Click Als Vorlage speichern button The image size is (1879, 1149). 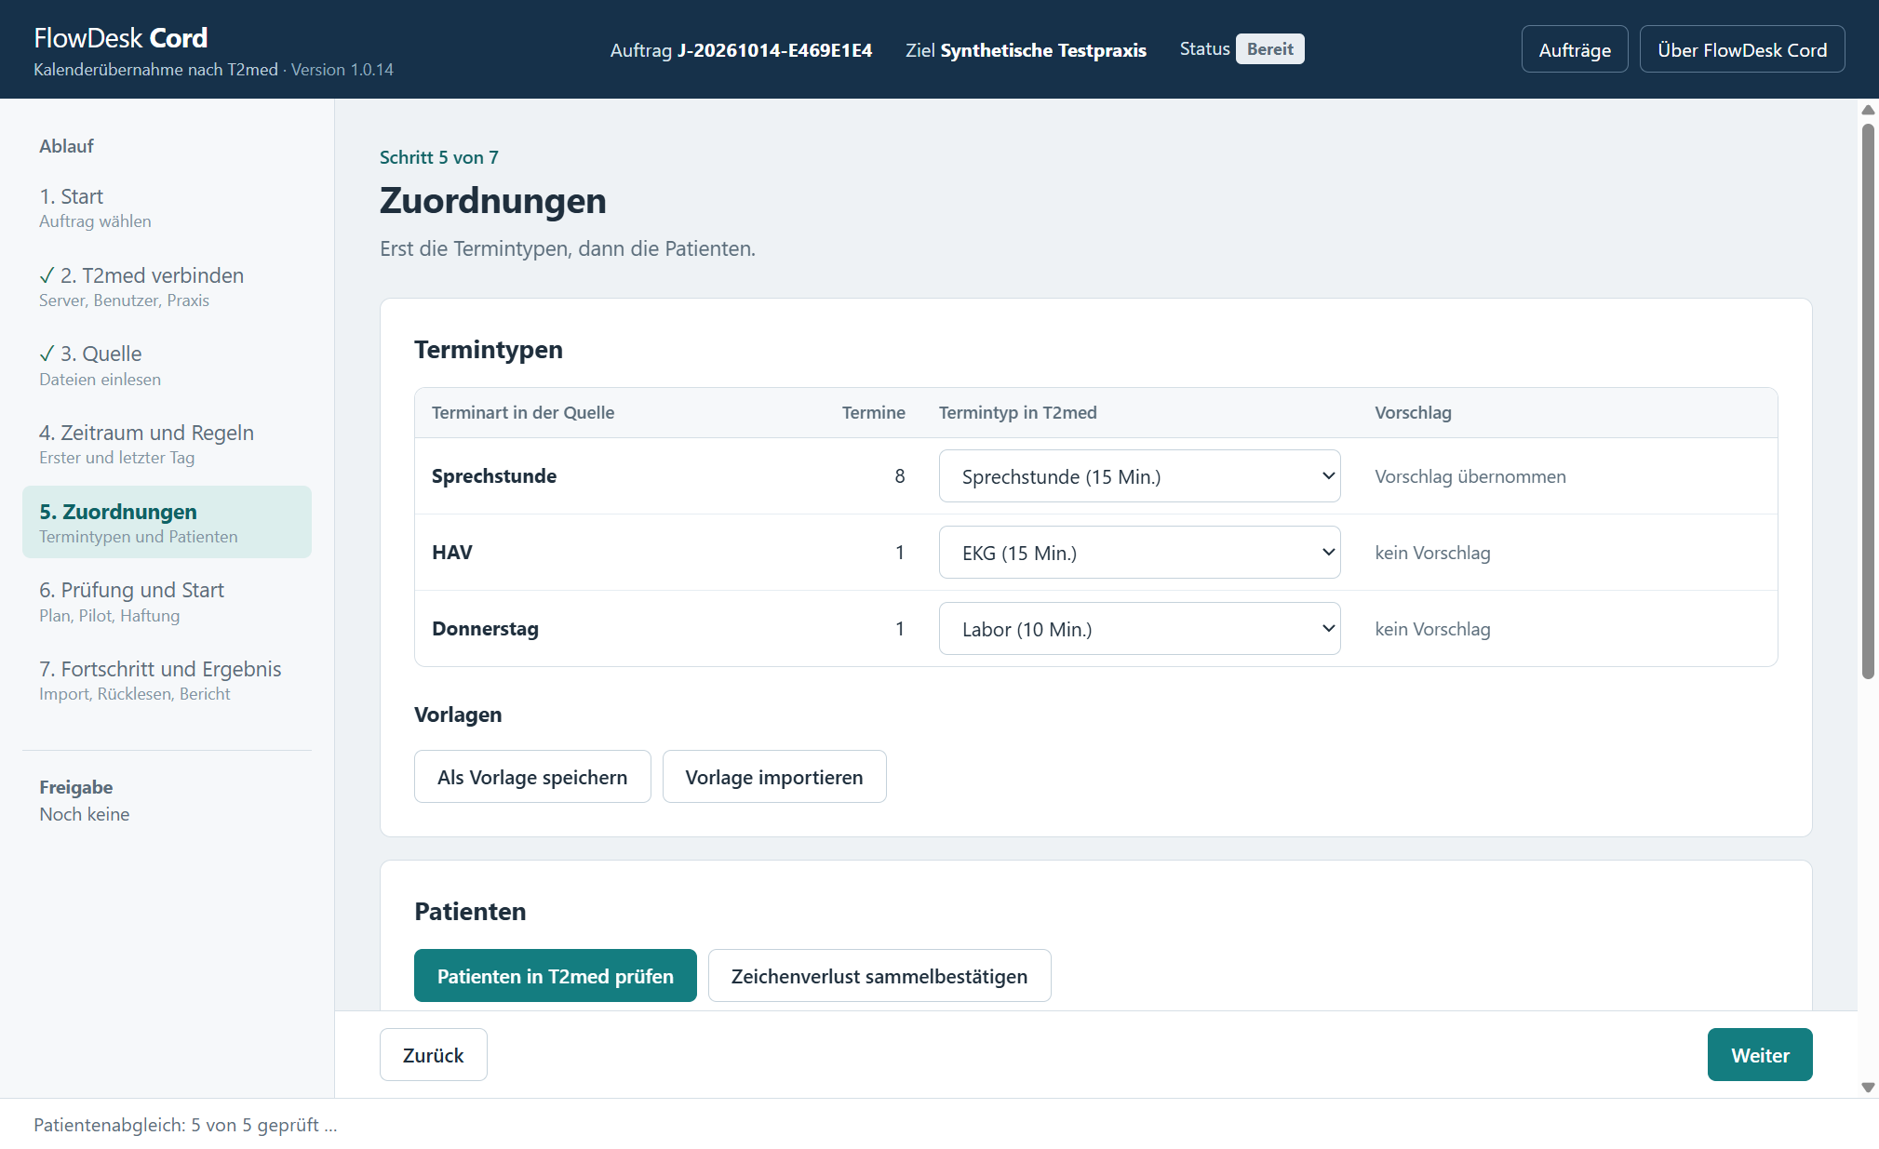point(532,777)
